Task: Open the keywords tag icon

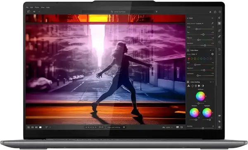Action: click(219, 121)
